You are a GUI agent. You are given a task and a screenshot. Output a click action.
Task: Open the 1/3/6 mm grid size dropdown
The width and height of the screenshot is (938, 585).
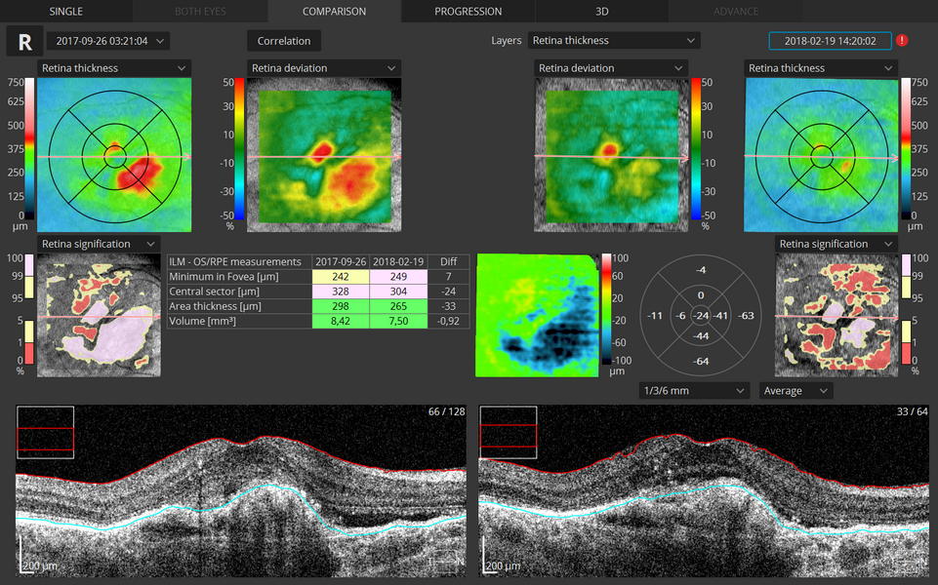coord(694,391)
